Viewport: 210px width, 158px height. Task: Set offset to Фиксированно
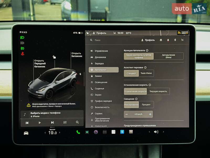tap(132, 105)
